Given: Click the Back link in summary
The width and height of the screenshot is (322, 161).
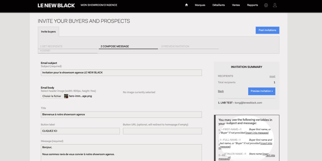Looking at the screenshot, I should tap(221, 91).
